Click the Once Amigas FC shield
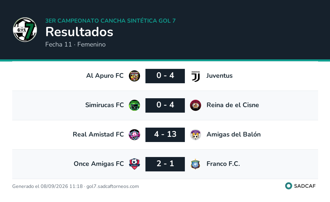330x202 pixels. (134, 164)
